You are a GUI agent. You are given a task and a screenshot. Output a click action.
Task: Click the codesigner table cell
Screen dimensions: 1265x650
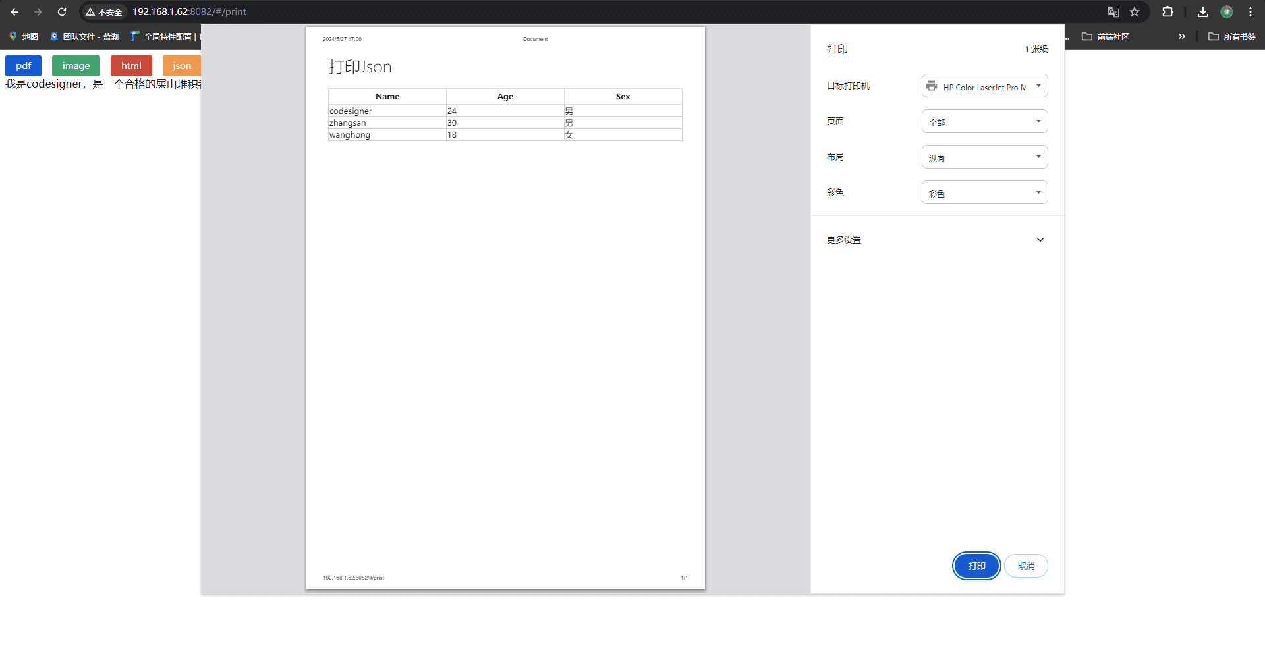pos(387,111)
